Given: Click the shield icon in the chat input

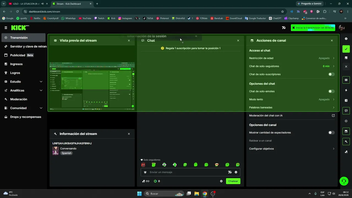Looking at the screenshot, I should pos(145,172).
